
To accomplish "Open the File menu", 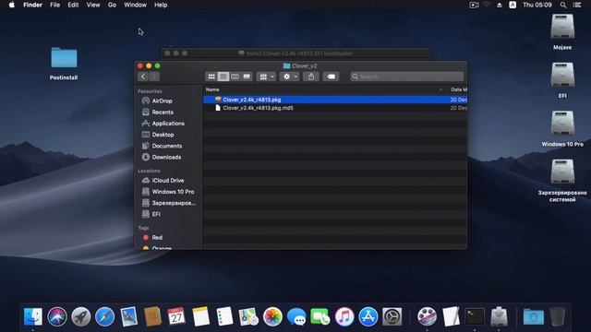I will click(x=55, y=5).
